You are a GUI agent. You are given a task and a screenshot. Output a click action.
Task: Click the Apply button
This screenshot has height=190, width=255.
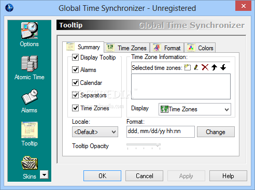(186, 176)
